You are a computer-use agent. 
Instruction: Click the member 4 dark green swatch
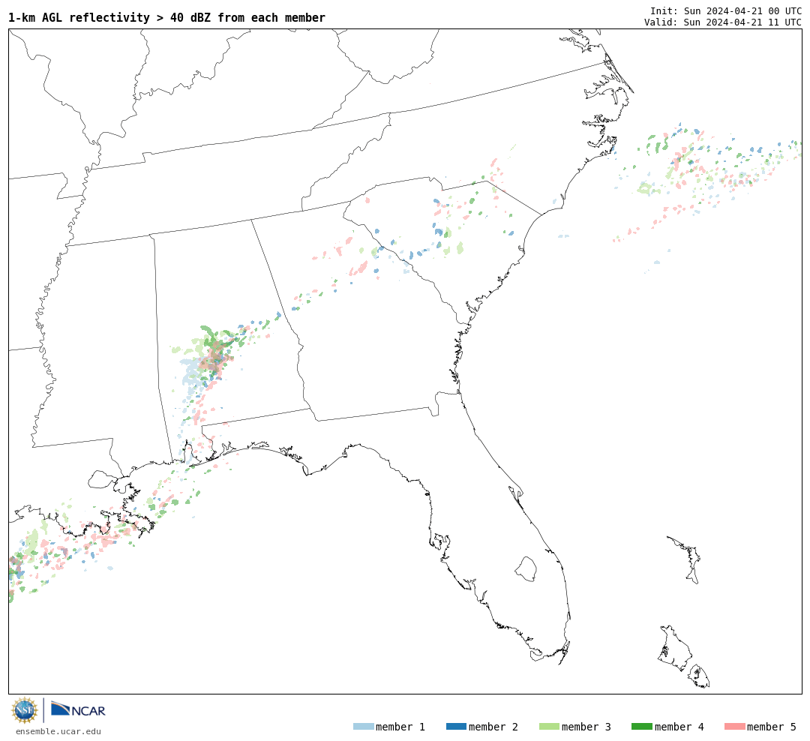point(641,727)
